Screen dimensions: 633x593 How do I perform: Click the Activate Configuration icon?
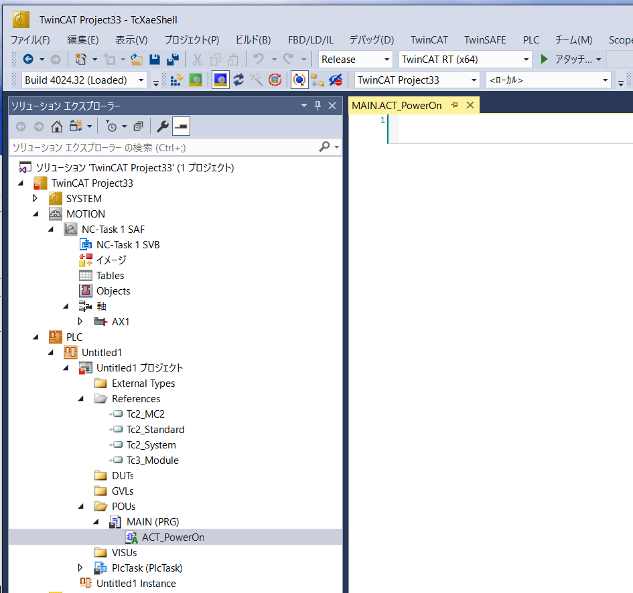coord(176,80)
